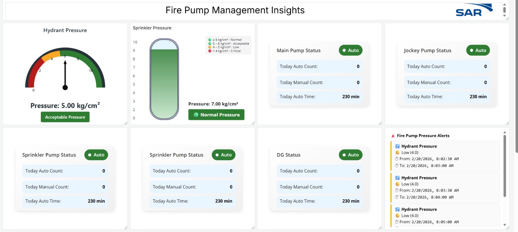Click the siren icon beside Fire Pump Pressure Alerts
Viewport: 518px width, 232px height.
click(x=393, y=136)
